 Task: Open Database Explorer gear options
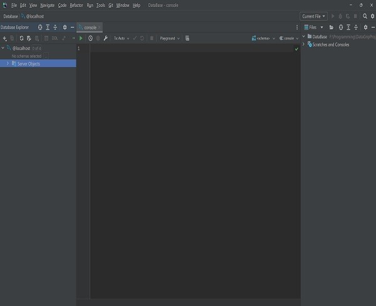tap(65, 28)
